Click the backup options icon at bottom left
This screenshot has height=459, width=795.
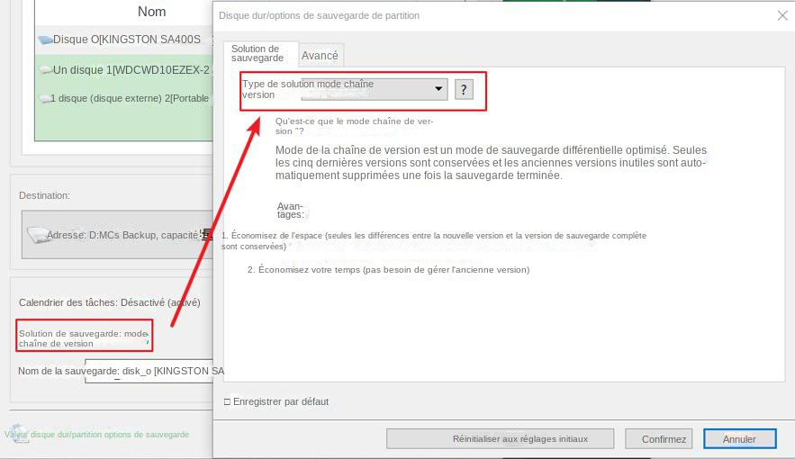click(x=13, y=434)
